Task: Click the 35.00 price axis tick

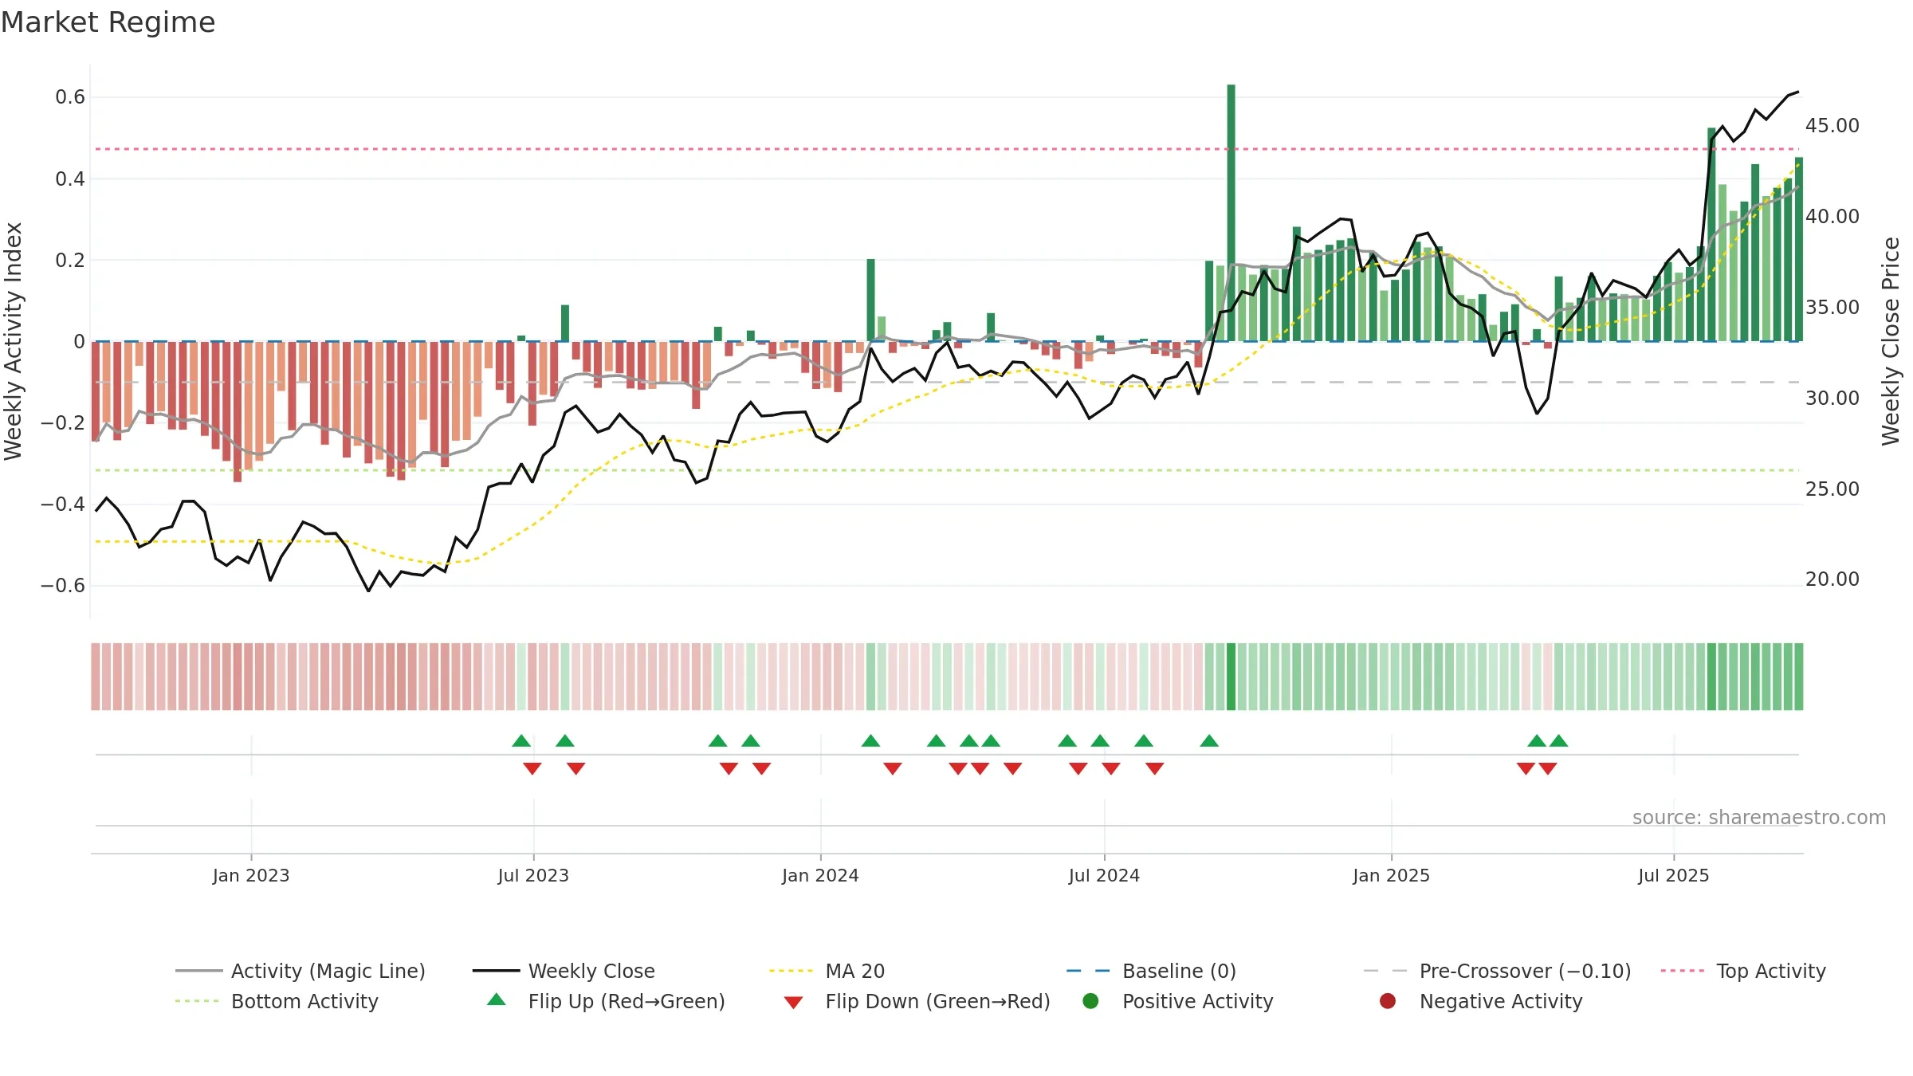Action: (1832, 308)
